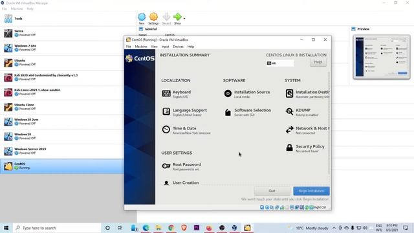Select Windows10 2vm in the list
The height and width of the screenshot is (233, 414).
(62, 122)
